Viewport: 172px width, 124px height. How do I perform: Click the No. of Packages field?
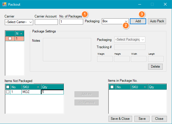tap(71, 22)
